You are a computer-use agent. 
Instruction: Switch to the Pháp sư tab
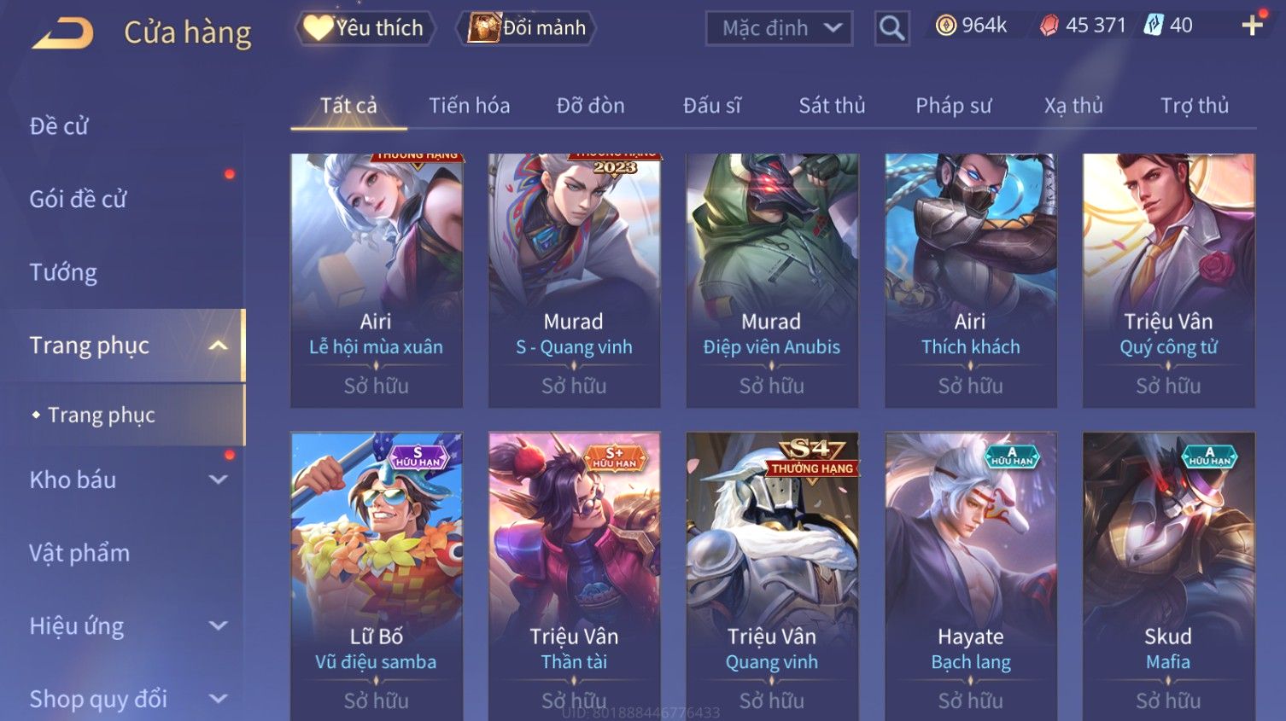pyautogui.click(x=953, y=106)
